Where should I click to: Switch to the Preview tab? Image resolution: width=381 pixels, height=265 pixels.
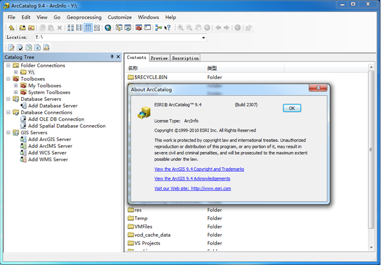(159, 58)
